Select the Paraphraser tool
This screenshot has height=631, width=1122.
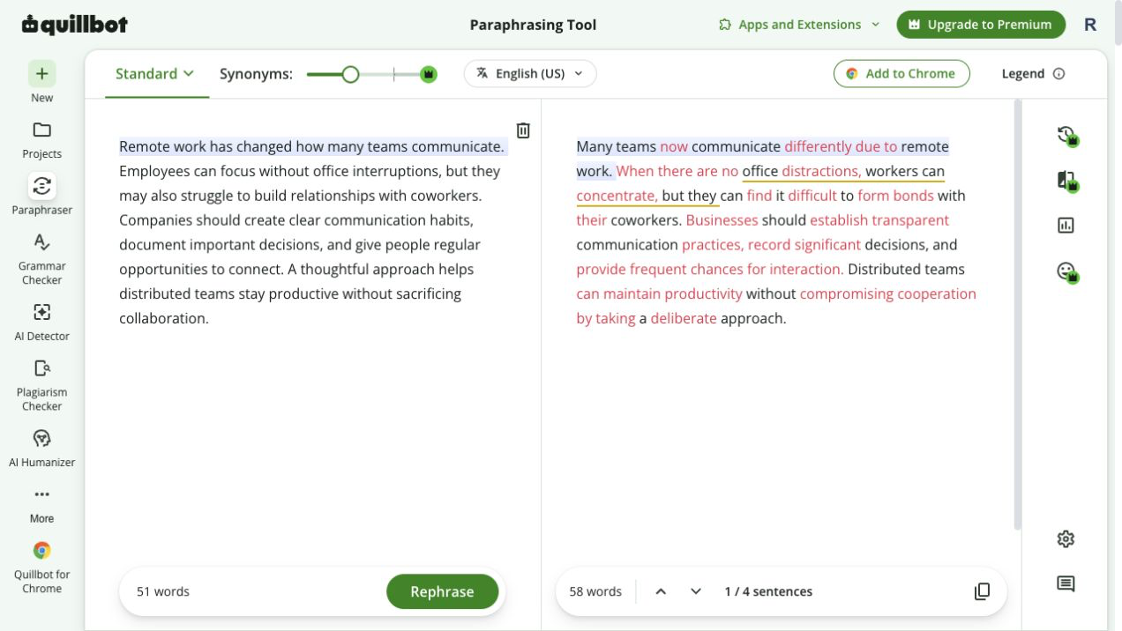(41, 195)
